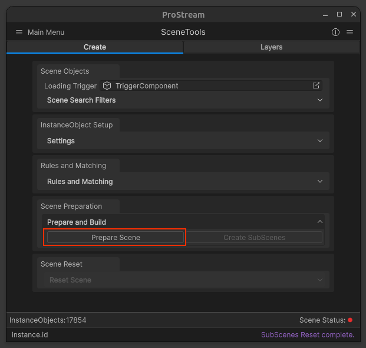Click the Create SubScenes button
The height and width of the screenshot is (348, 366).
254,238
